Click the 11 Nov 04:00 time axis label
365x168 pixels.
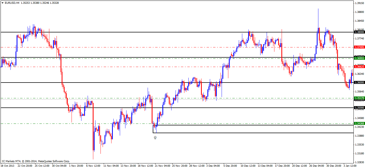111,166
